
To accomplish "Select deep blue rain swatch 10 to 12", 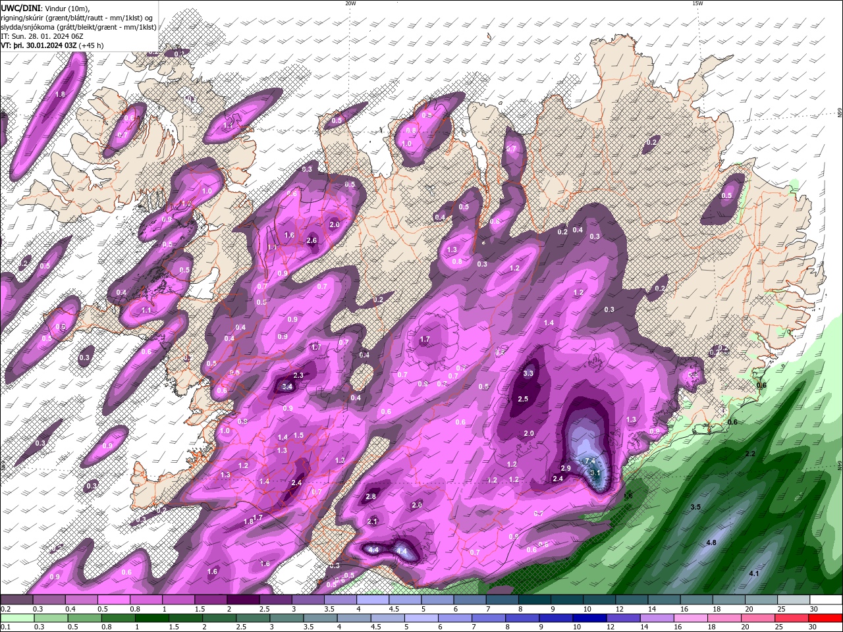I will (x=589, y=618).
